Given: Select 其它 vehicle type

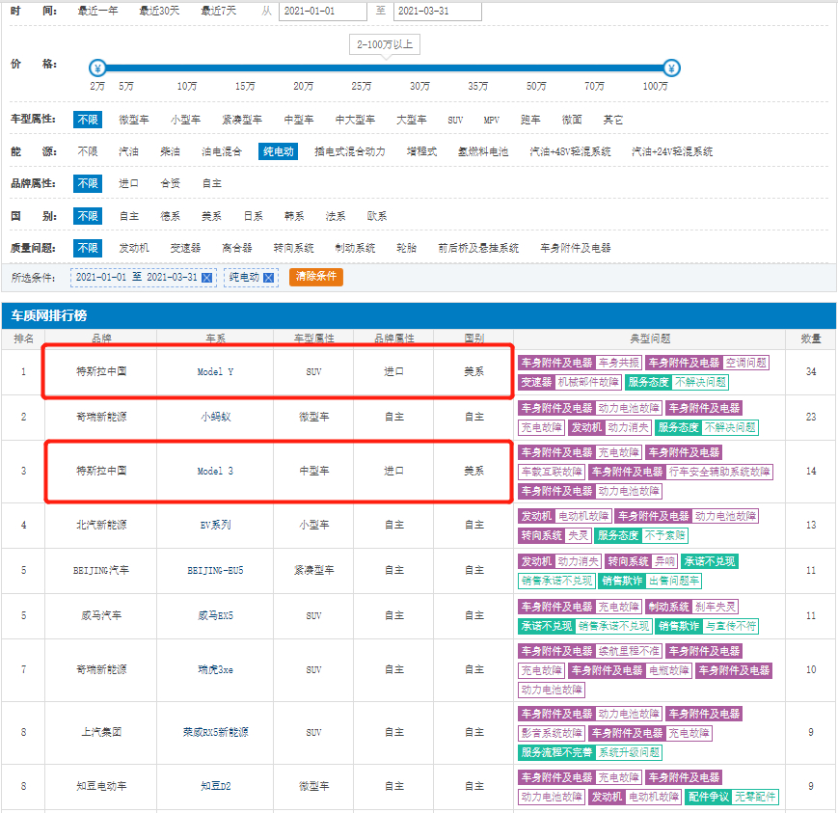Looking at the screenshot, I should click(x=613, y=120).
